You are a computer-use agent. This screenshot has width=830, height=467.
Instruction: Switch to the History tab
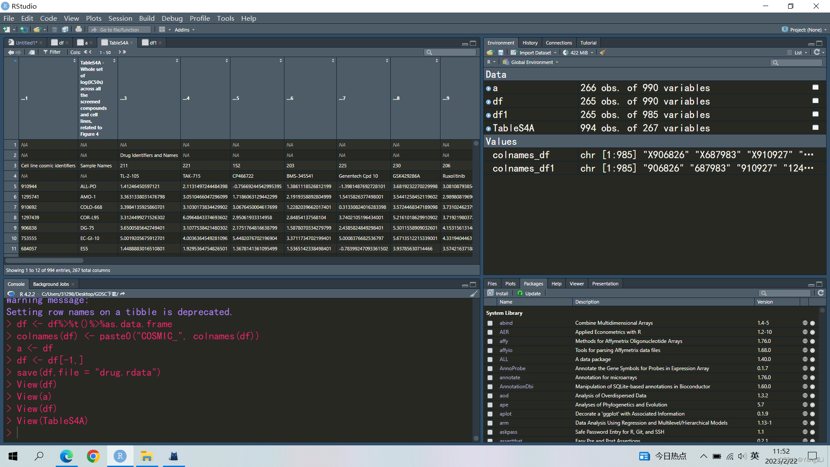tap(530, 43)
